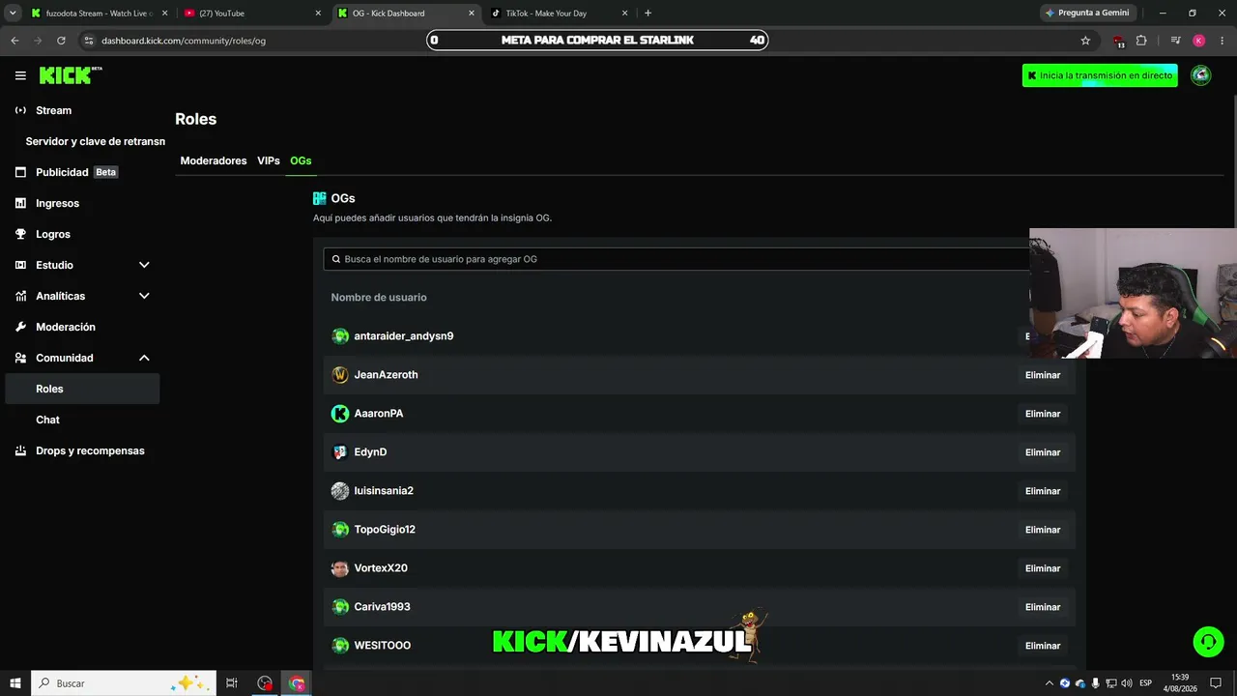1237x696 pixels.
Task: Focus the OG username search field
Action: [676, 259]
